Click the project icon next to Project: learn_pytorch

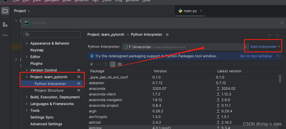[79, 77]
